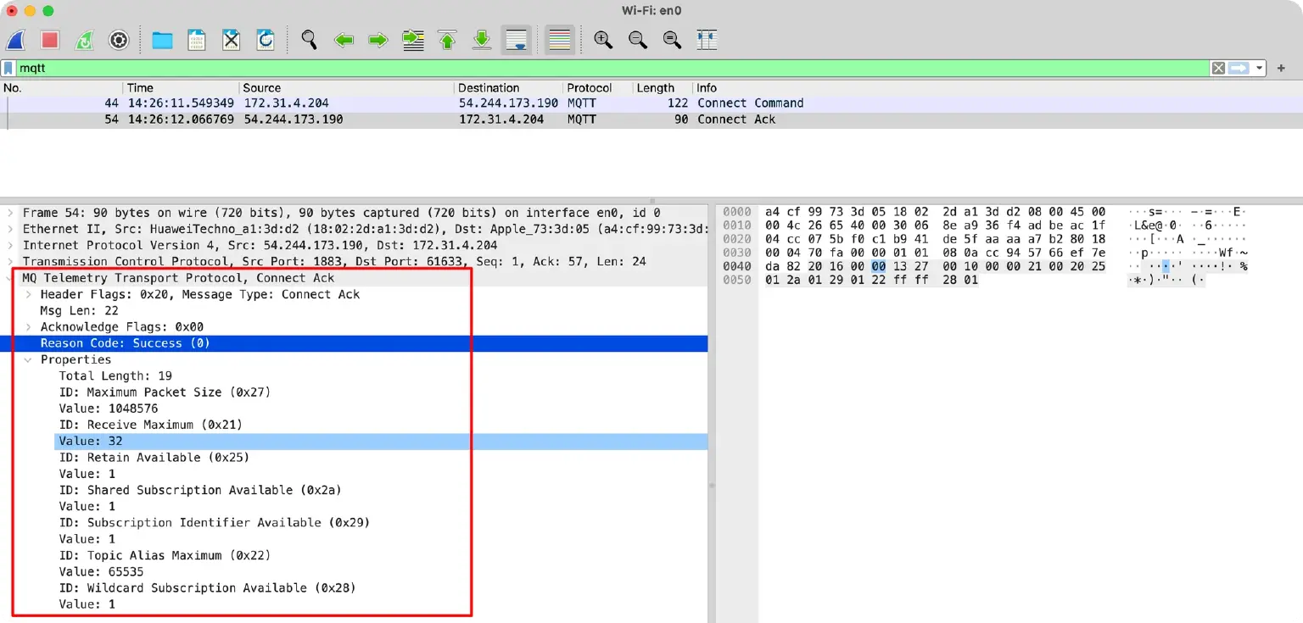Image resolution: width=1303 pixels, height=623 pixels.
Task: Click the mqtt display filter field
Action: 594,69
